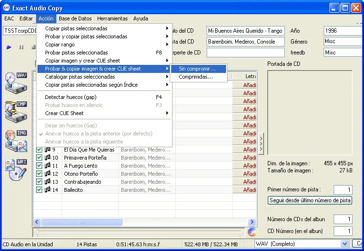
Task: Click the track list scroll left arrow
Action: point(36,222)
